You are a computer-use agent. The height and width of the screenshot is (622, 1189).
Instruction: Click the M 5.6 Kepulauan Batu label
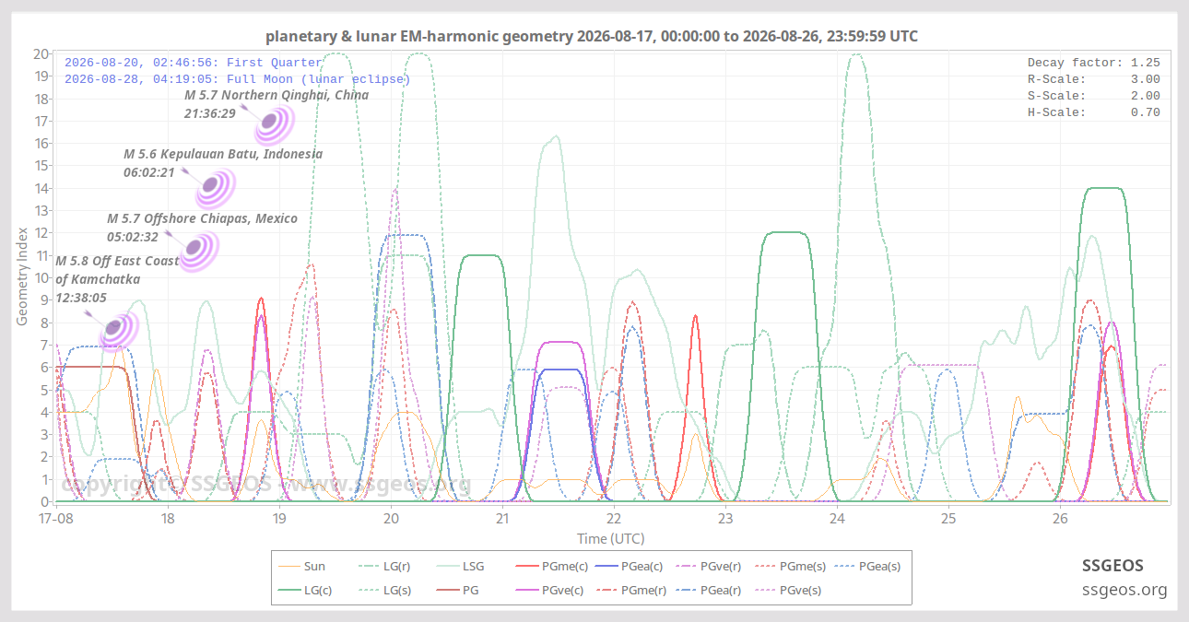click(x=223, y=154)
